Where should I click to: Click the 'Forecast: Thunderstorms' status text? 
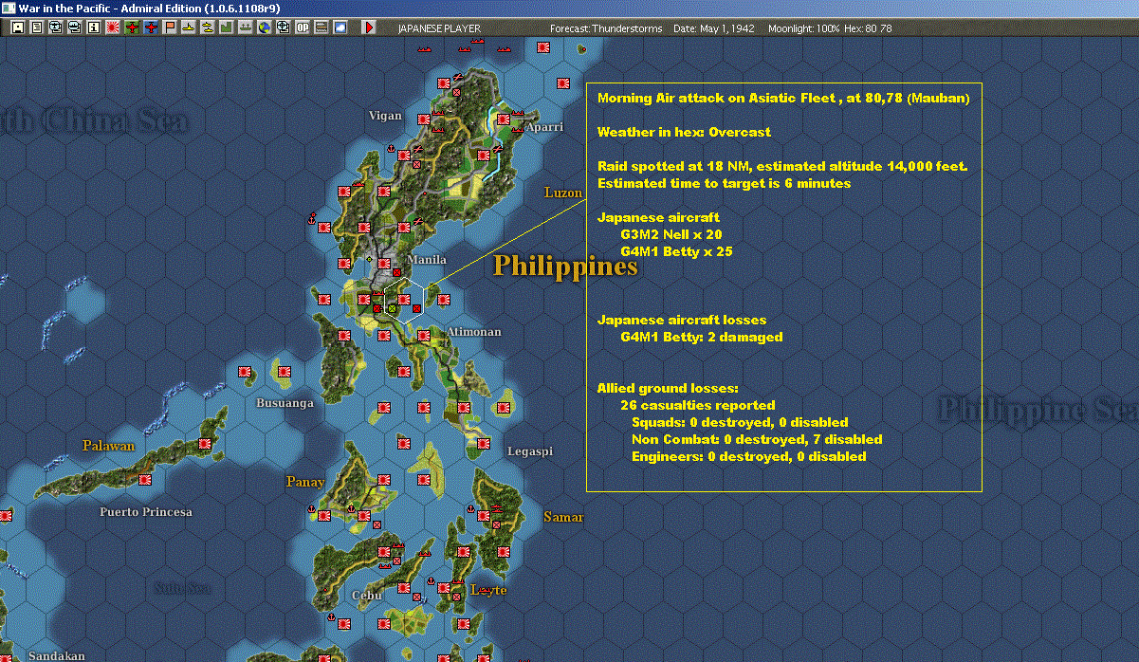[606, 28]
